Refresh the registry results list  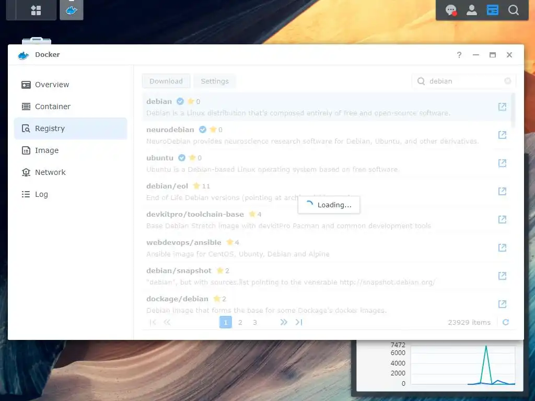[x=506, y=322]
